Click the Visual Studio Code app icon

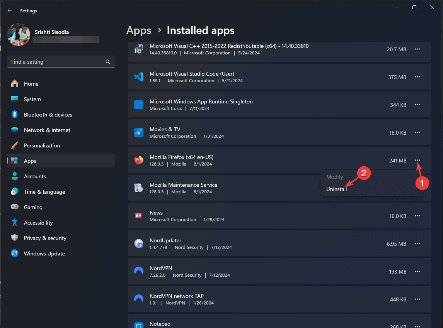139,77
